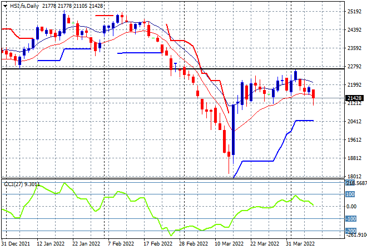The height and width of the screenshot is (250, 367).
Task: Click the CCI -200 level label
Action: click(351, 231)
